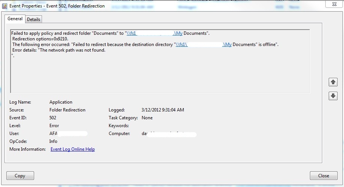Select the Logged timestamp 3/12/2012 9:31:04 AM
Screen dimensions: 344x187
(163, 110)
